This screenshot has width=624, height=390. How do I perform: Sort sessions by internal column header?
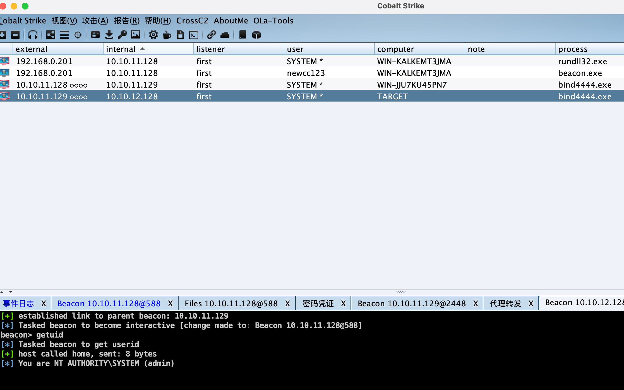pos(121,49)
